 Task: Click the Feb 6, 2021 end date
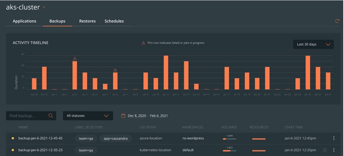tap(159, 116)
